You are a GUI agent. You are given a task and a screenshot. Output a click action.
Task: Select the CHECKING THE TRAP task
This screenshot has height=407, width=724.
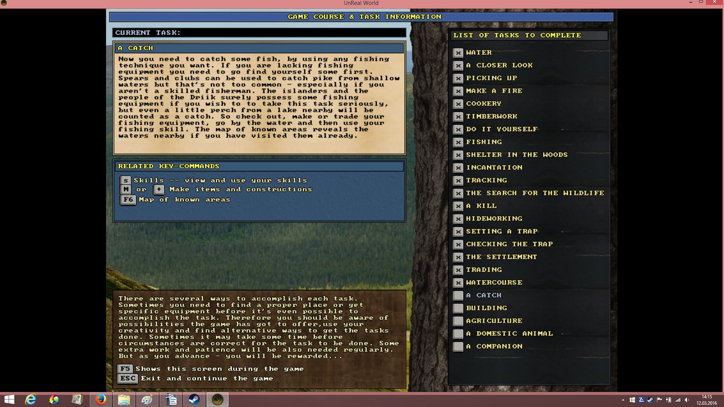(509, 244)
